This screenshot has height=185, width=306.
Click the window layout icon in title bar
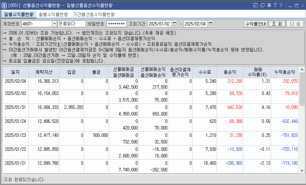255,5
